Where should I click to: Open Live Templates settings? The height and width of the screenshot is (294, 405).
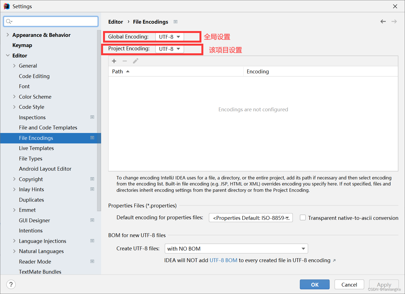[x=36, y=148]
